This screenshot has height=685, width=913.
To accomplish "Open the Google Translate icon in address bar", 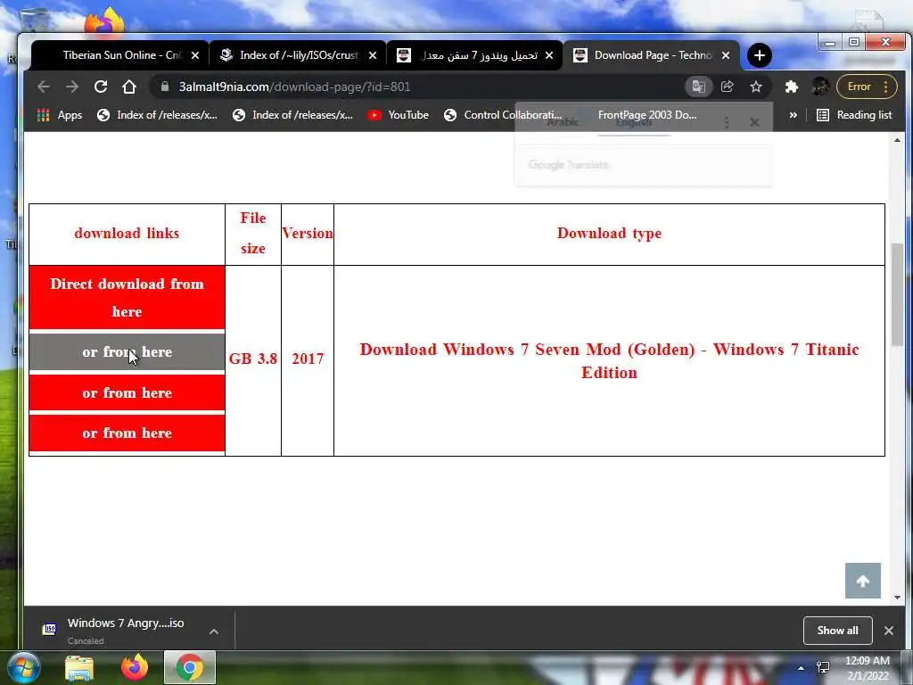I will 699,87.
